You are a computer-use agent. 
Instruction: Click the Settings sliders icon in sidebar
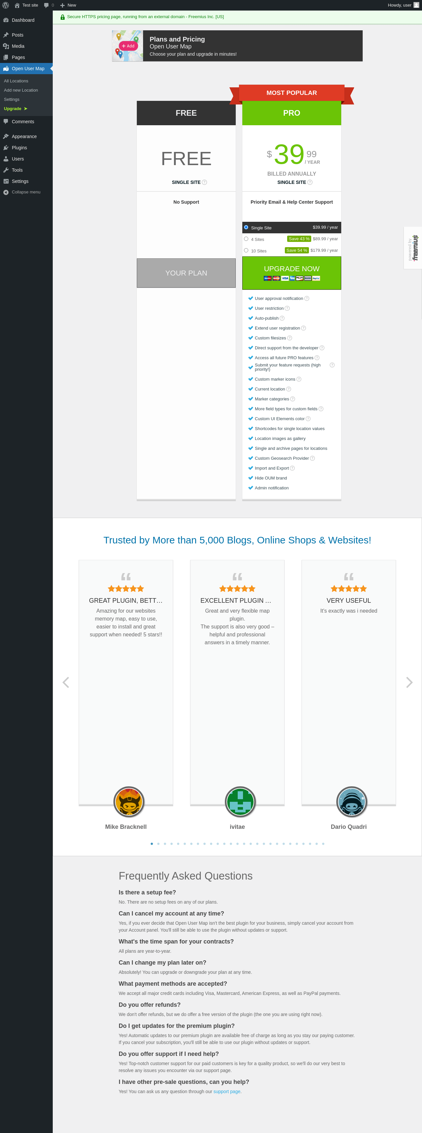(x=6, y=181)
